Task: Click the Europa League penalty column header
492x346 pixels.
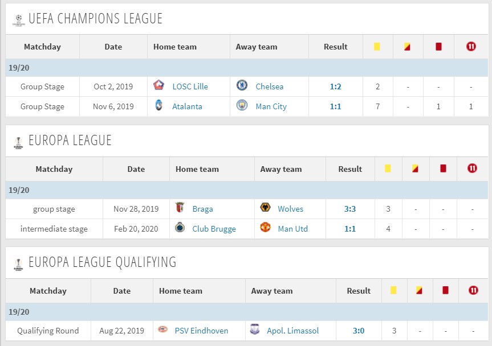Action: (x=472, y=168)
